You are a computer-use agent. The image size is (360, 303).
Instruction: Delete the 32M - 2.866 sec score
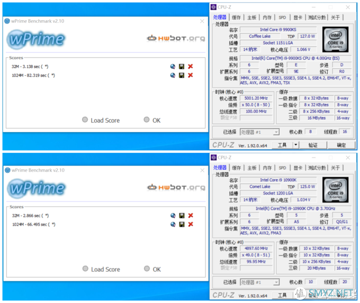191,216
